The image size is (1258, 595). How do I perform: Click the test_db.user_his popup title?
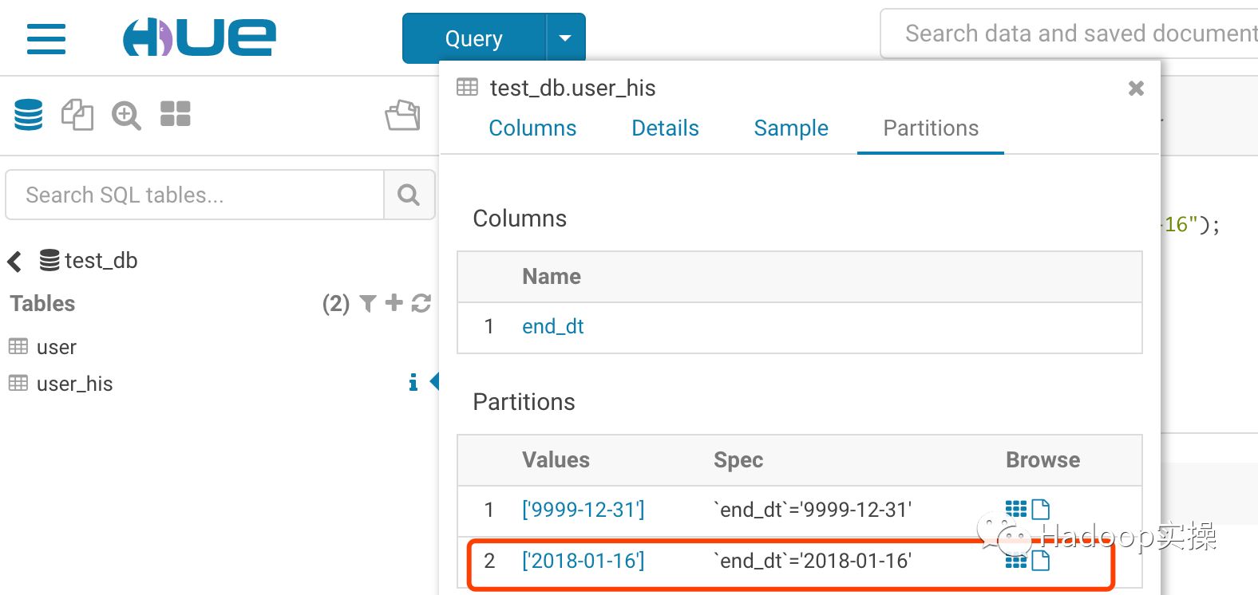click(x=573, y=88)
